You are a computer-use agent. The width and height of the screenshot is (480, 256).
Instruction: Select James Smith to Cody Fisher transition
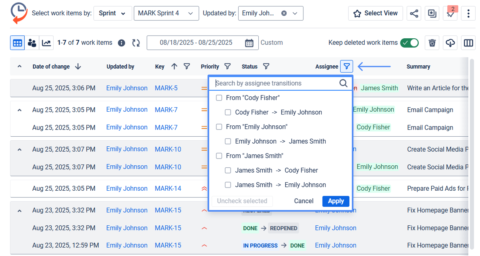228,170
